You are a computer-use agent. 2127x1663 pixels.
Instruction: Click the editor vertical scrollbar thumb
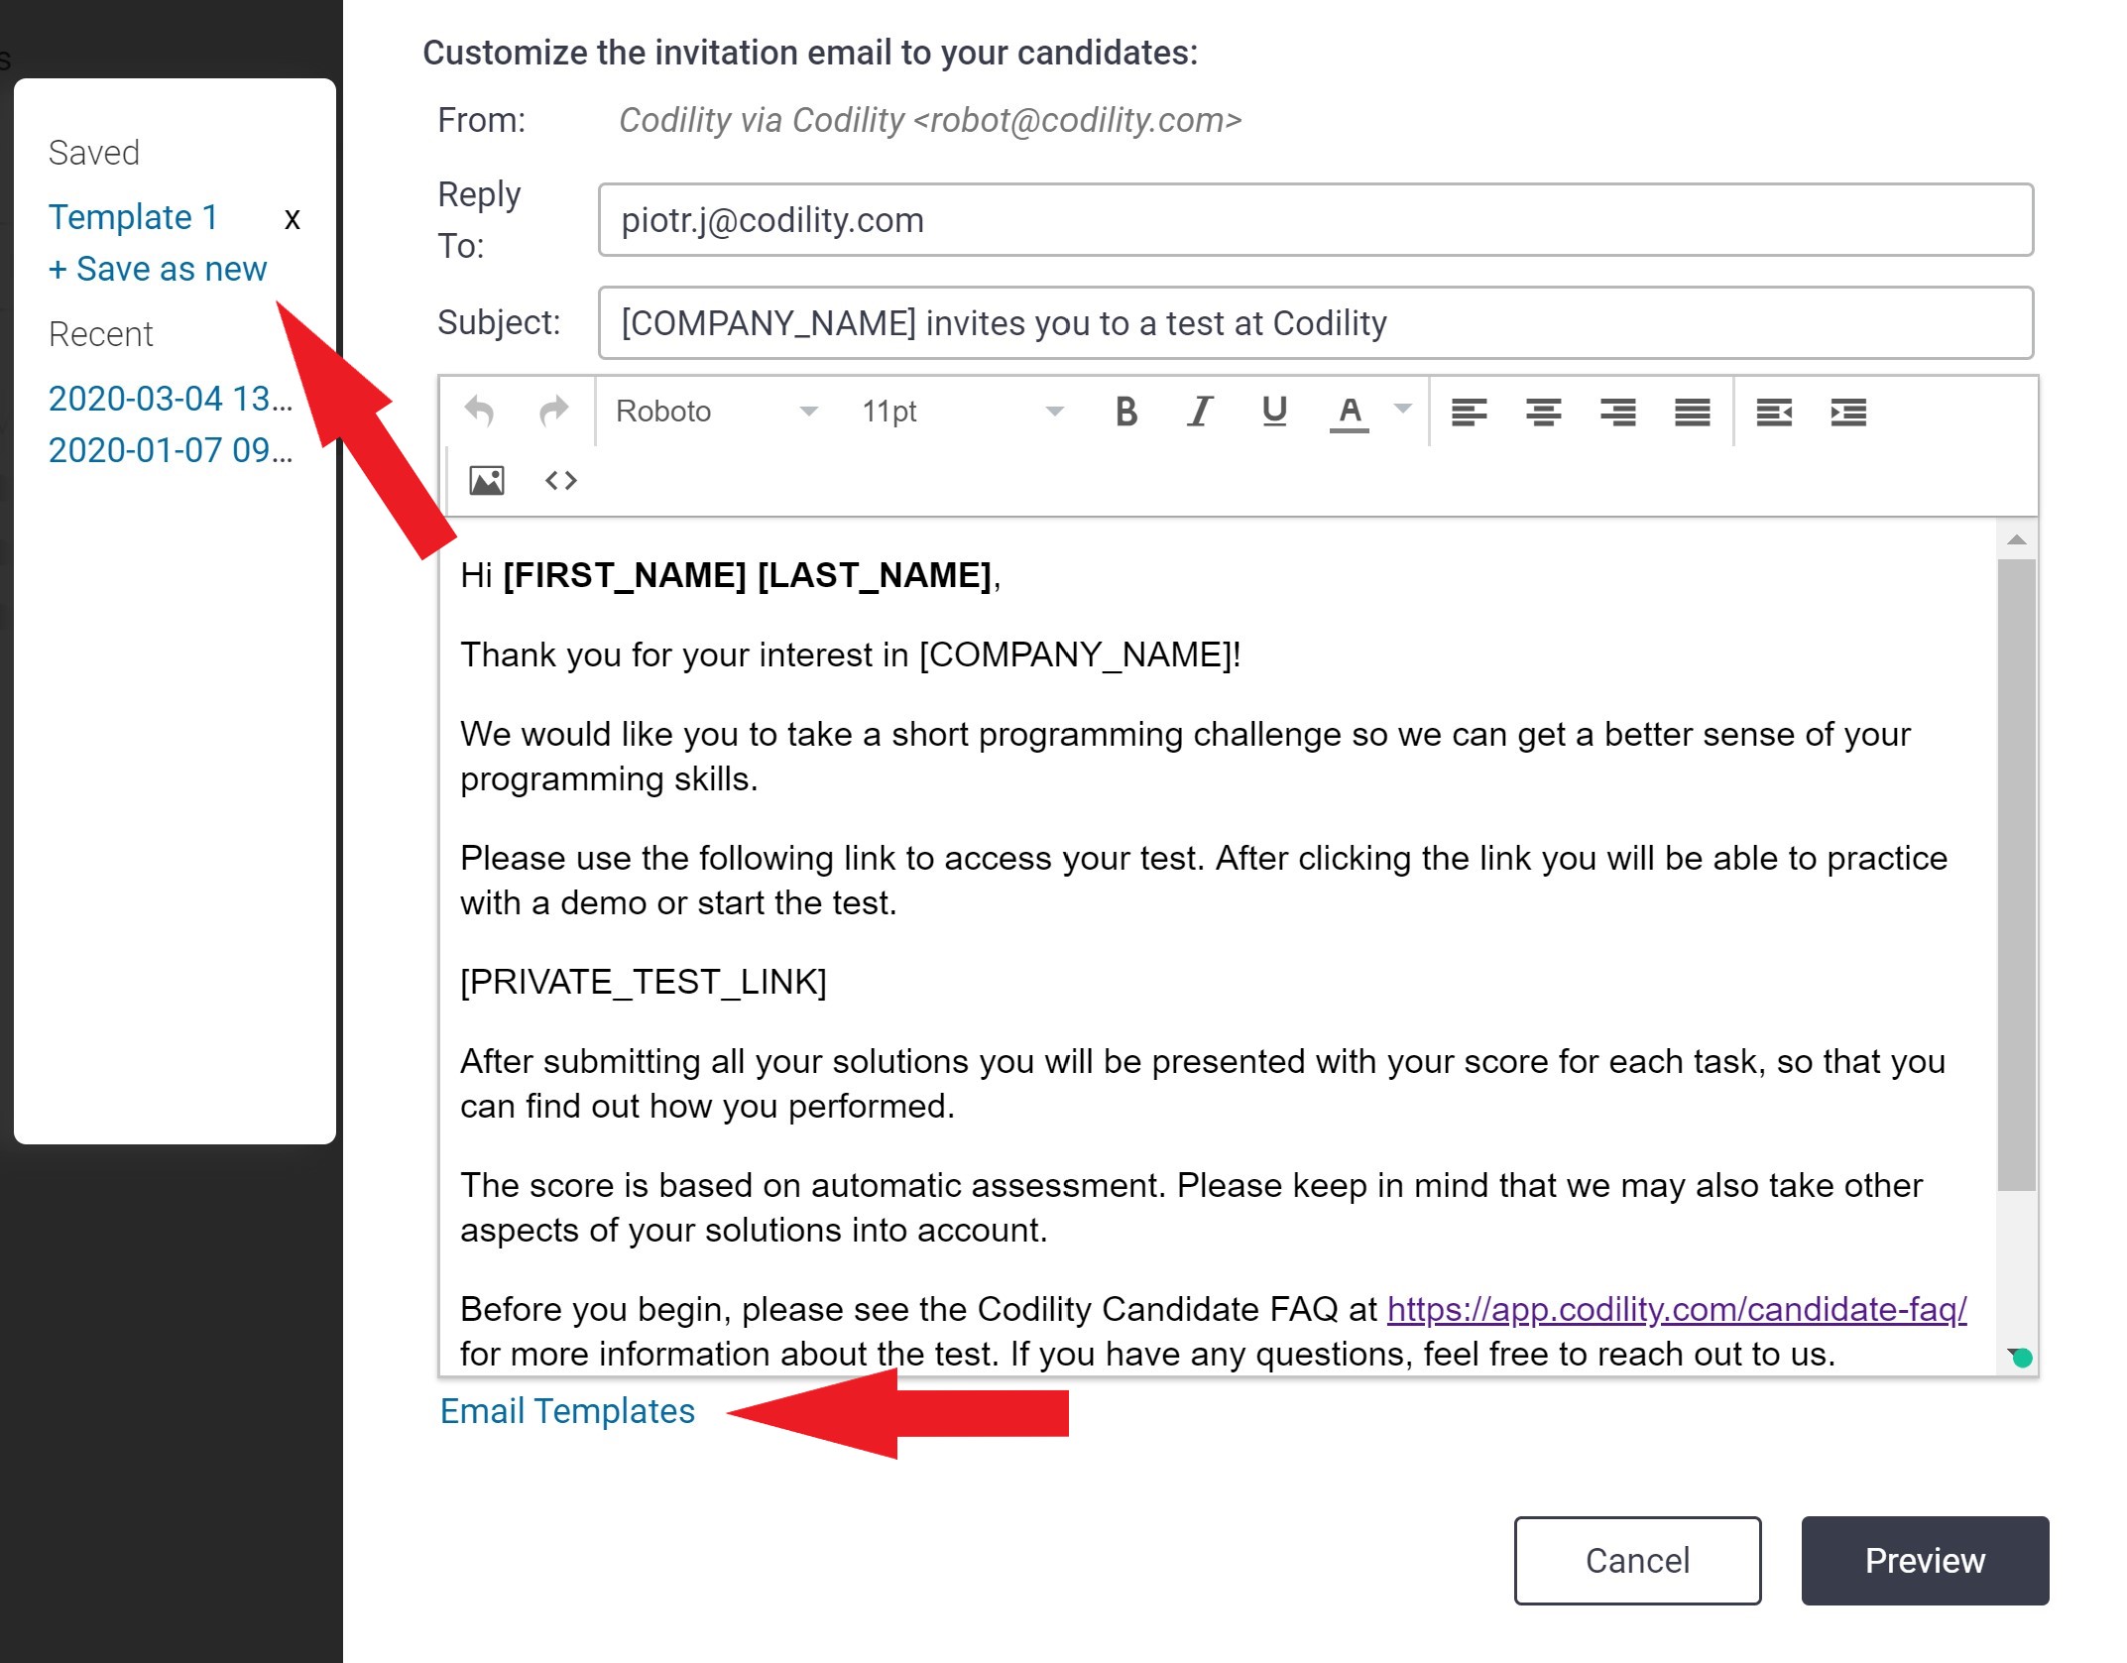coord(2016,875)
